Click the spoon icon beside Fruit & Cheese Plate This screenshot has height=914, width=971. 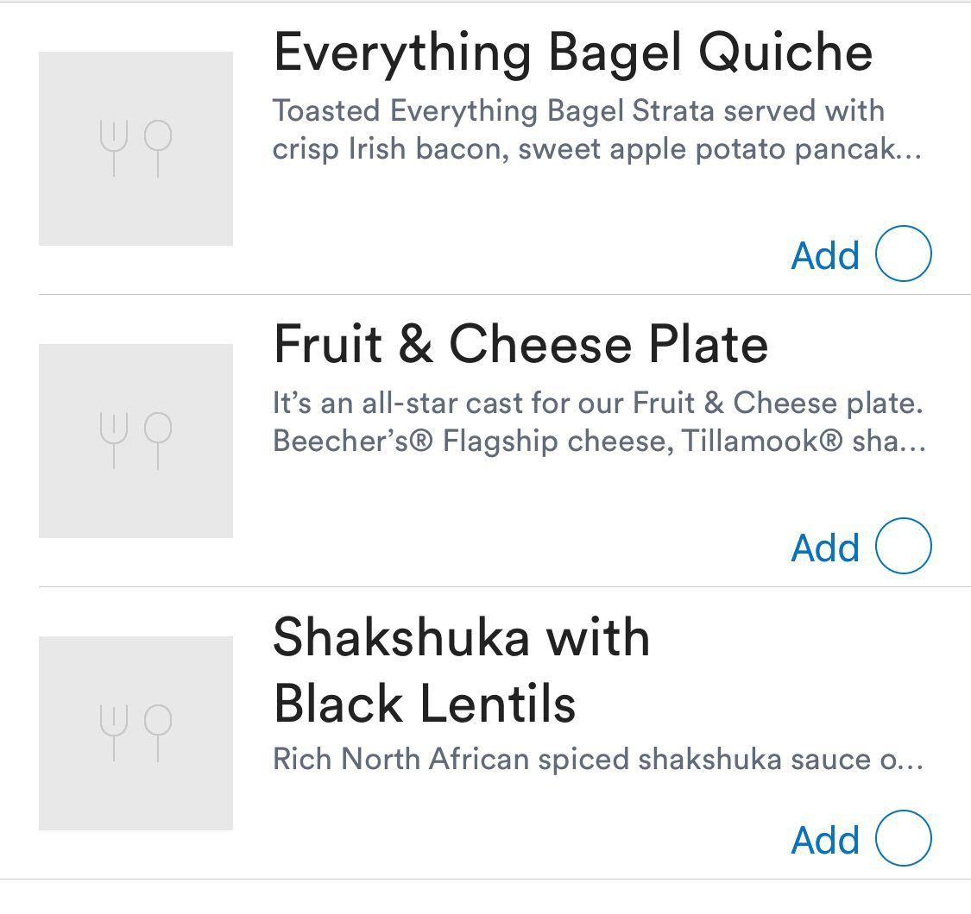(158, 440)
